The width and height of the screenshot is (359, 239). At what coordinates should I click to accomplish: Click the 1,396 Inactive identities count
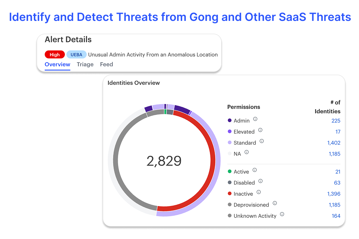point(334,194)
